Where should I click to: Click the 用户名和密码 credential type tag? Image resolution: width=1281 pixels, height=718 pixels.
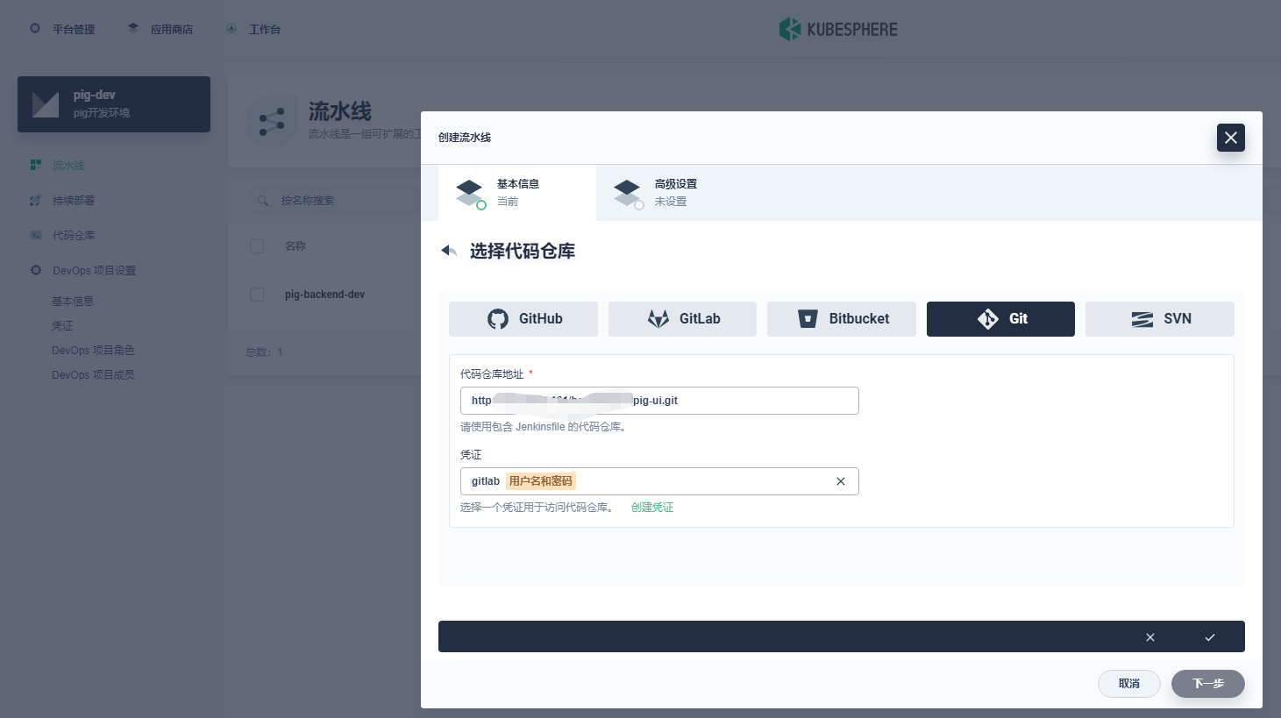pos(541,481)
